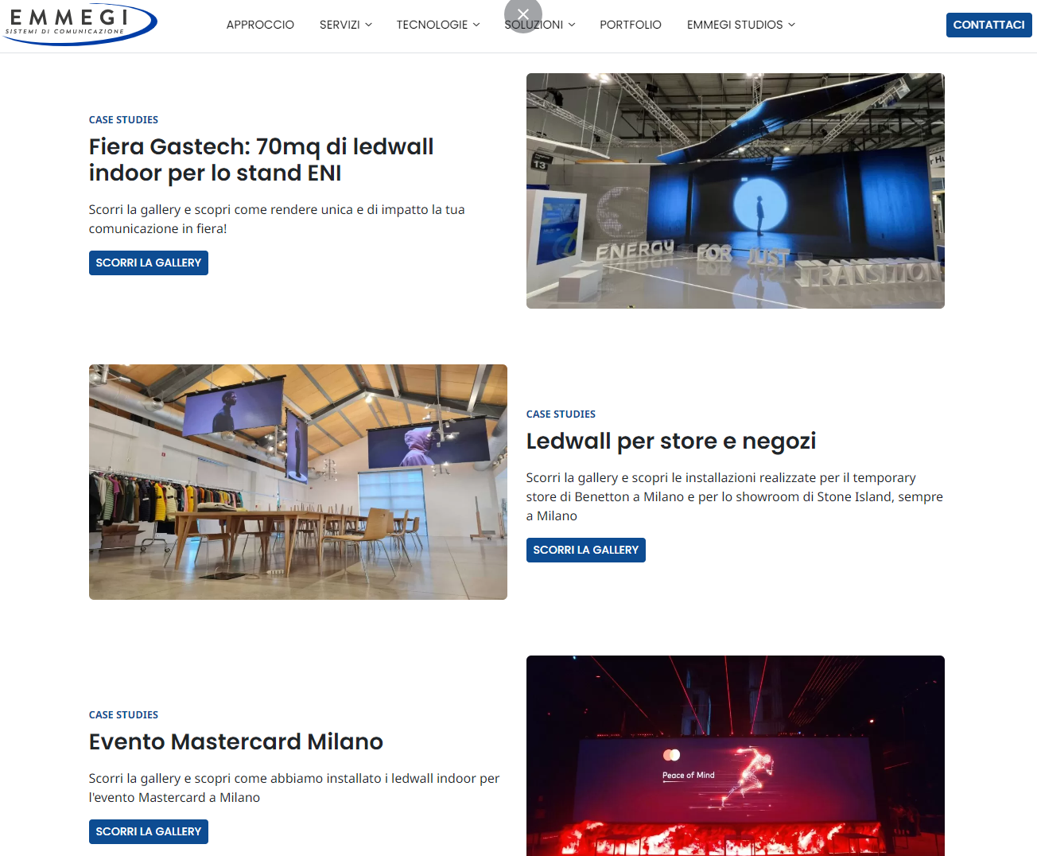1037x856 pixels.
Task: Click the Fiera Gastech heading
Action: click(261, 160)
